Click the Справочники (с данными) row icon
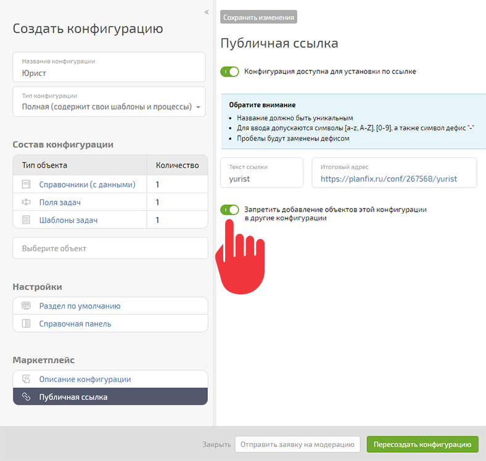The height and width of the screenshot is (461, 486). click(26, 185)
